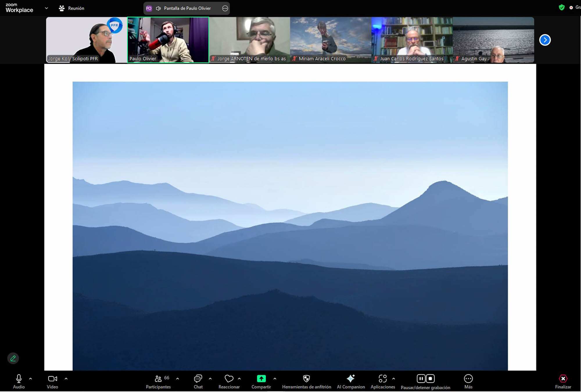Click Finalizar to end meeting
This screenshot has width=581, height=392.
563,381
